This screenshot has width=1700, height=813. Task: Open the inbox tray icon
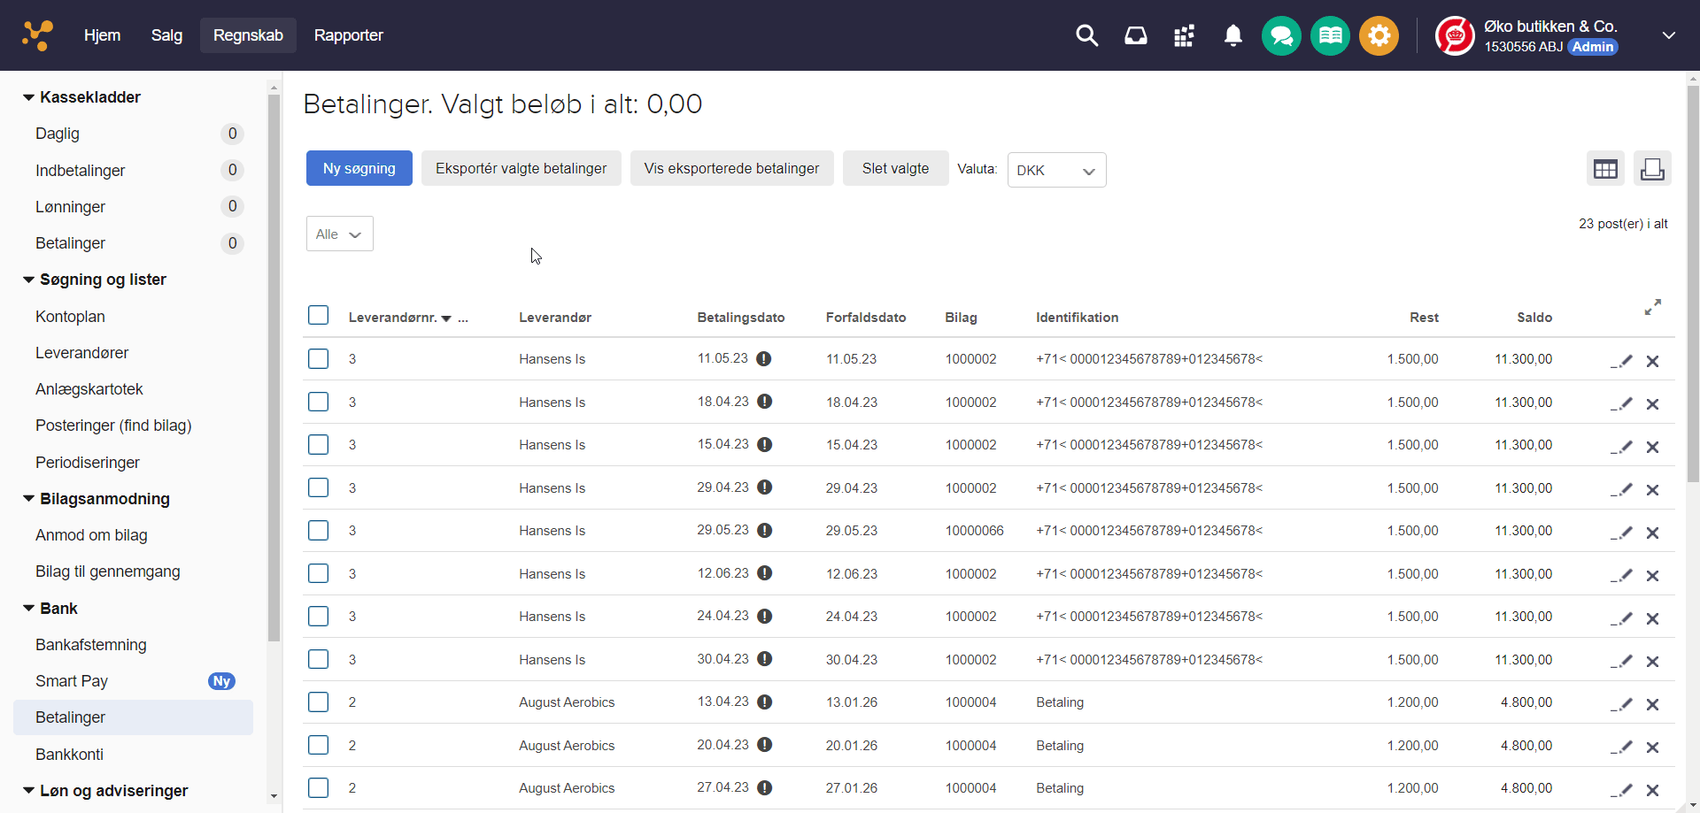(x=1135, y=35)
